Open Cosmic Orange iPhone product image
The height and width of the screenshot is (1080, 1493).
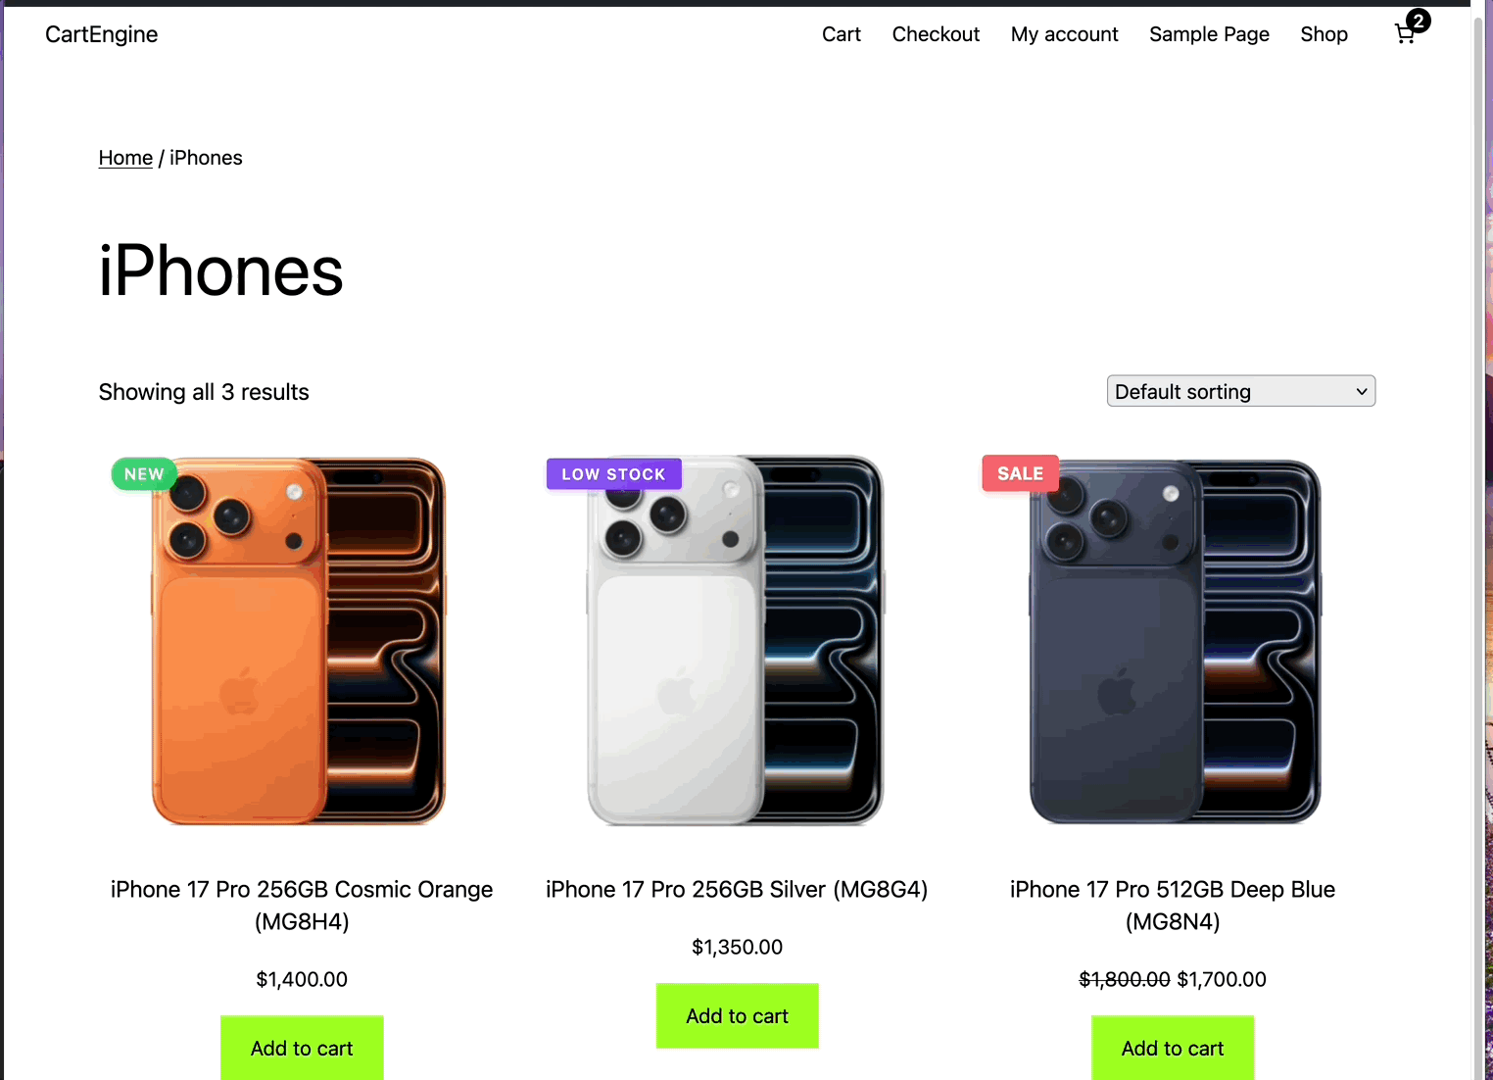(300, 641)
